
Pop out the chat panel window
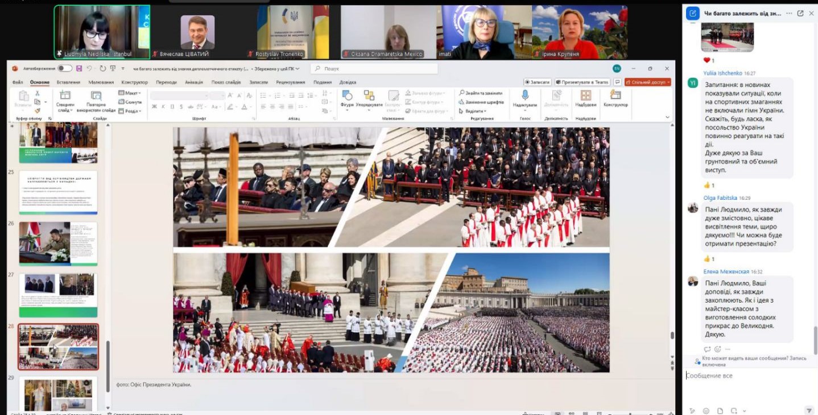pos(800,13)
